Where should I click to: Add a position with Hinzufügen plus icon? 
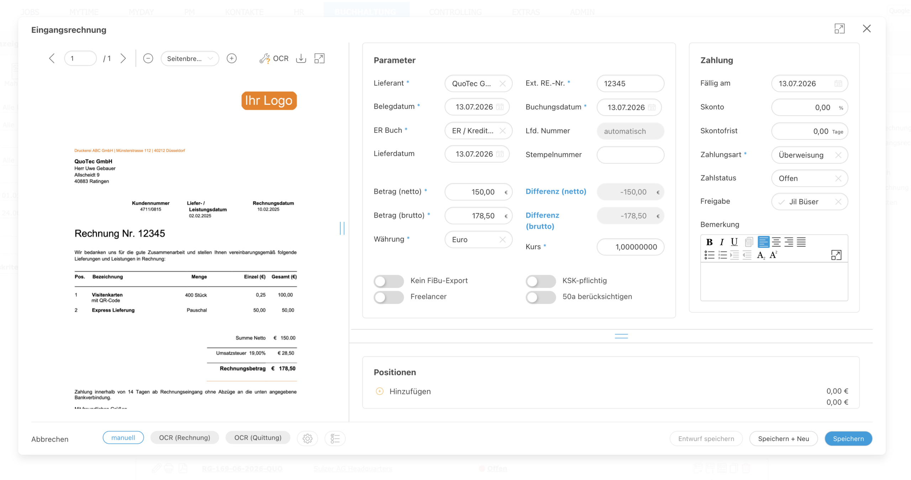click(x=380, y=391)
